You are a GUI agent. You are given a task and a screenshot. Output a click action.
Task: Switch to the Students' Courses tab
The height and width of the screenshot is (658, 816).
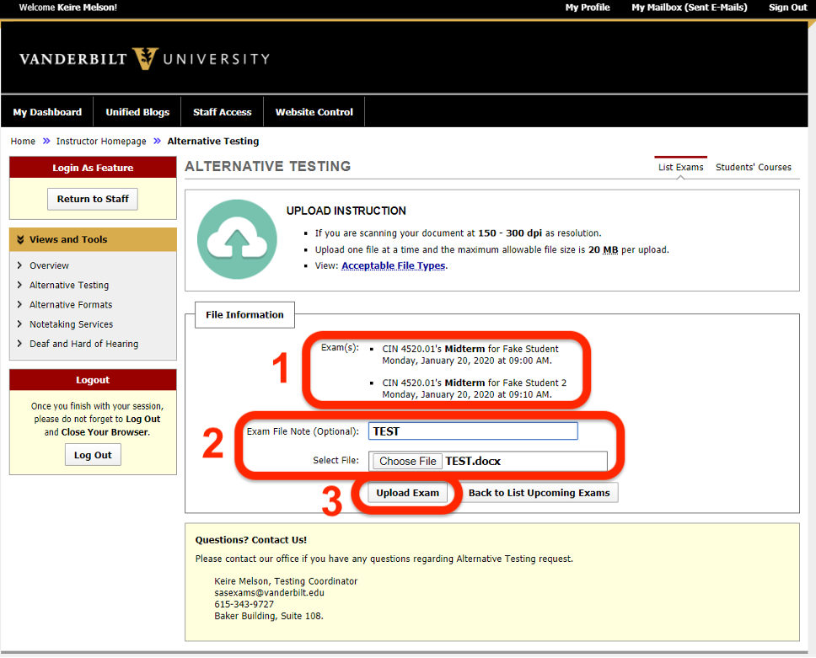pos(754,167)
